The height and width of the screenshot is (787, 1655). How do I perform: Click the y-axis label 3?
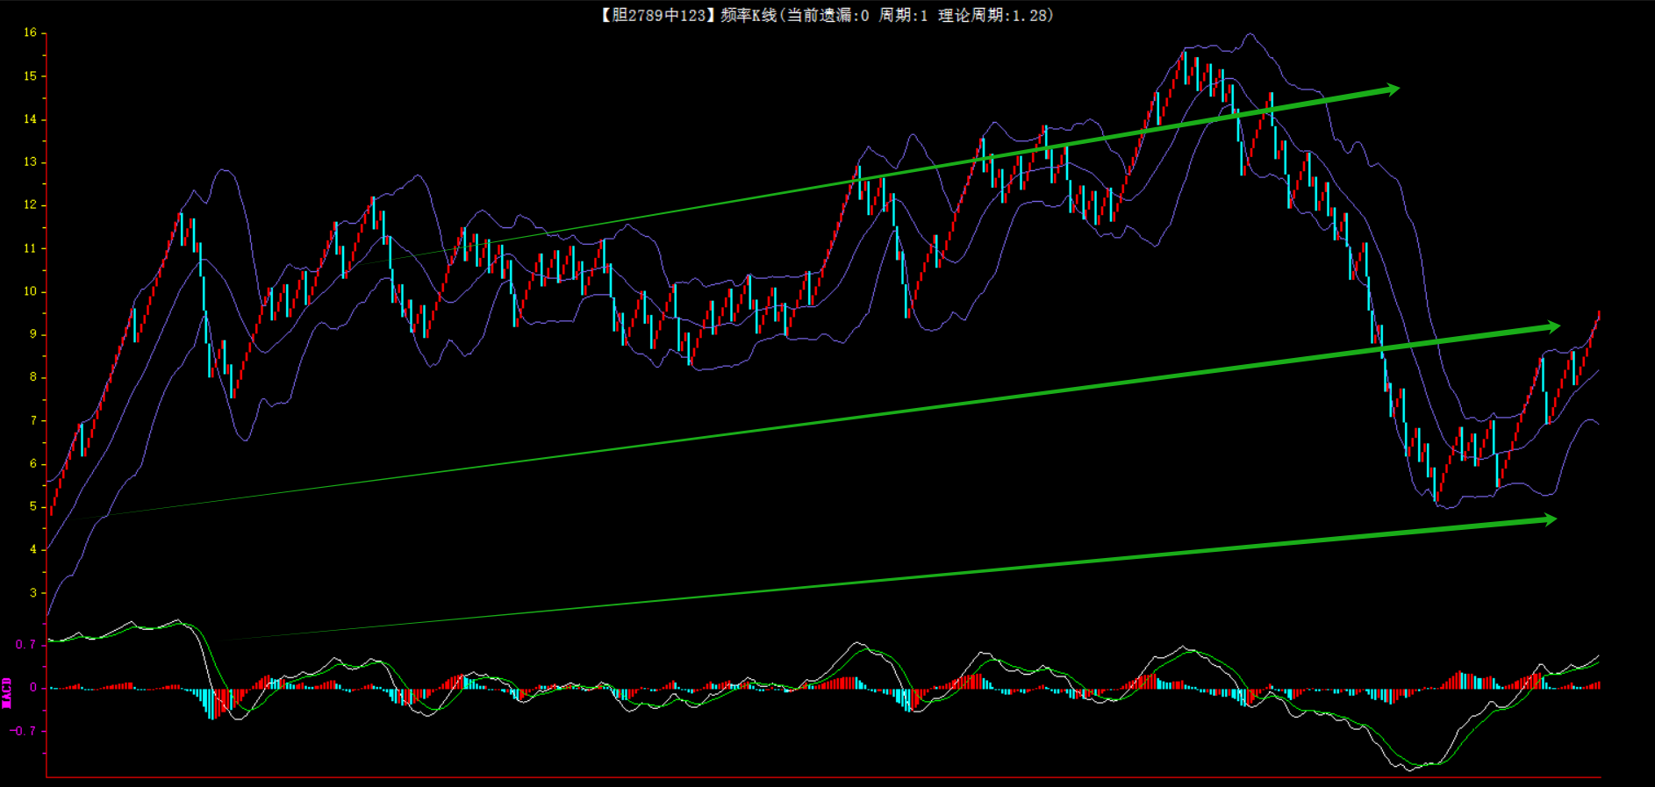pyautogui.click(x=33, y=593)
